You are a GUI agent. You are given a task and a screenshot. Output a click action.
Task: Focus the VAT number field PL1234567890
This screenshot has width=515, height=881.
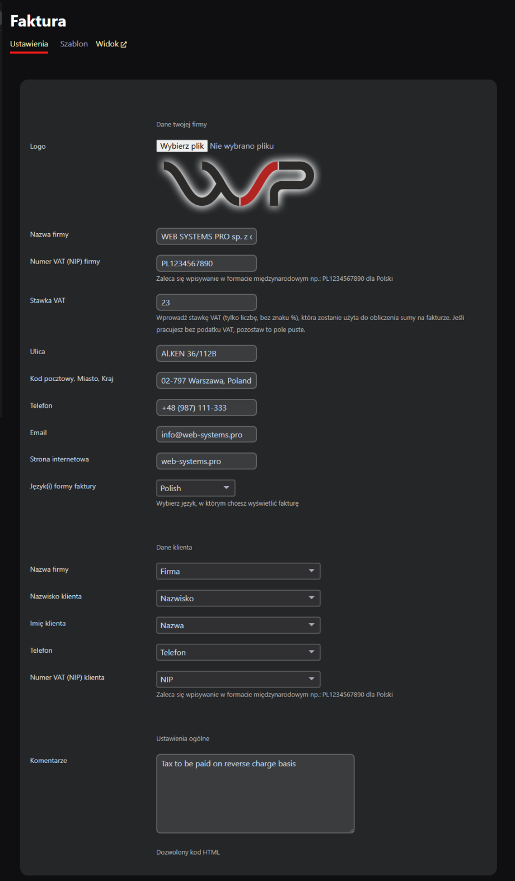[x=206, y=263]
